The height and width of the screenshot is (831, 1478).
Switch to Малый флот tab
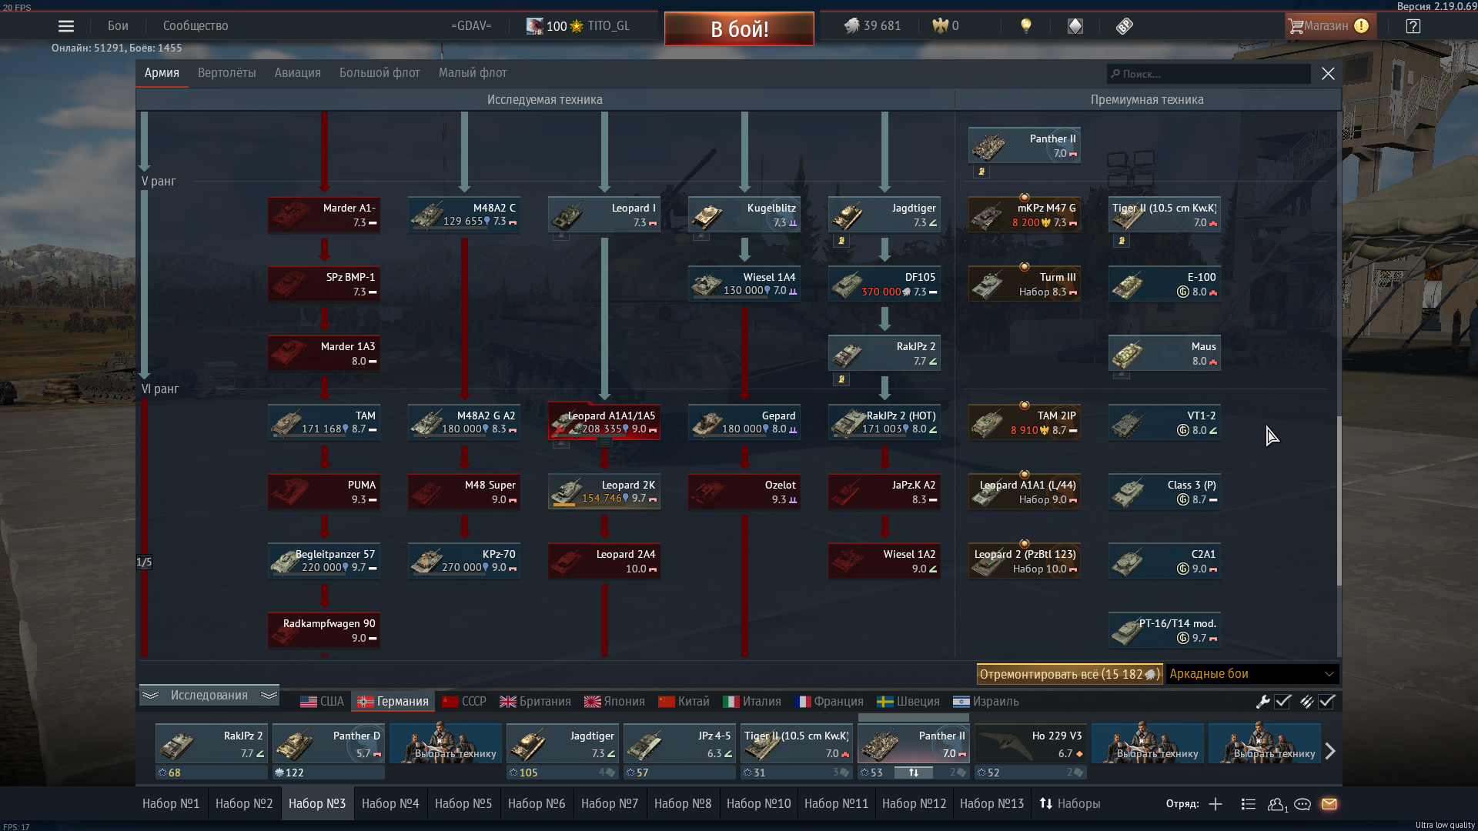pos(473,73)
